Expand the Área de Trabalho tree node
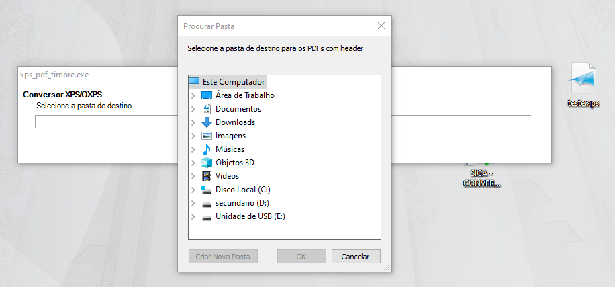This screenshot has height=287, width=615. (x=193, y=95)
